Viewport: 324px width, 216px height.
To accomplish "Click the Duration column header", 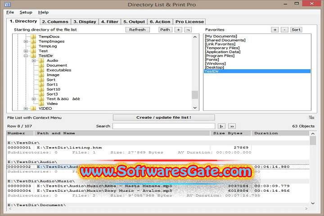I will point(280,133).
